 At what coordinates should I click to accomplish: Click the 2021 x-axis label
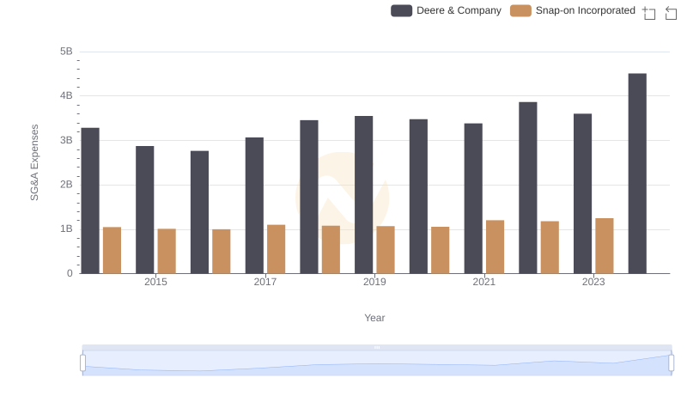pyautogui.click(x=483, y=282)
